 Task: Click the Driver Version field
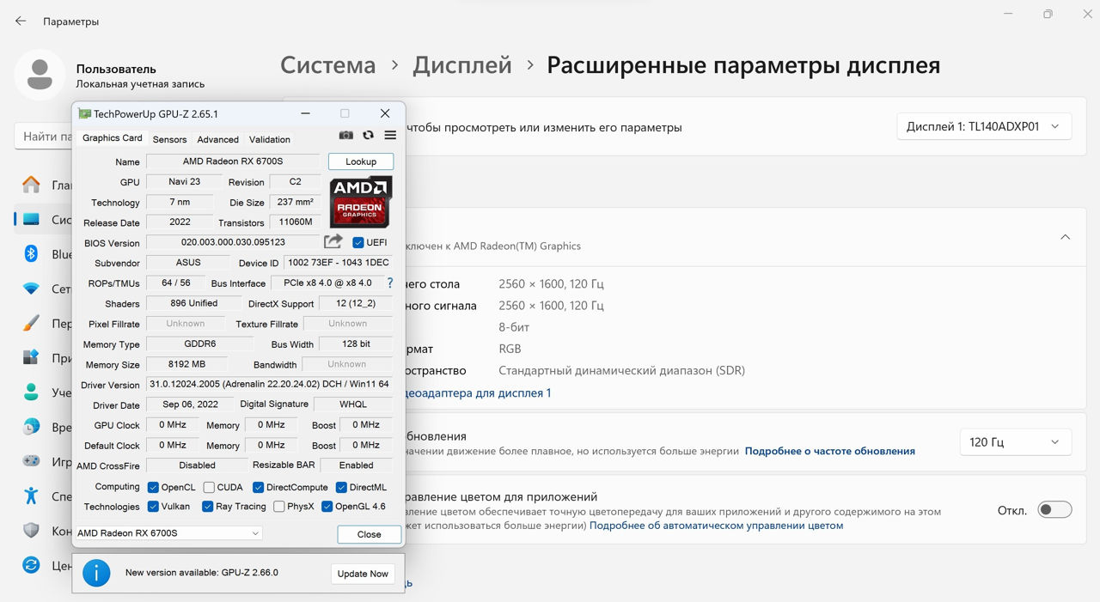pyautogui.click(x=269, y=384)
